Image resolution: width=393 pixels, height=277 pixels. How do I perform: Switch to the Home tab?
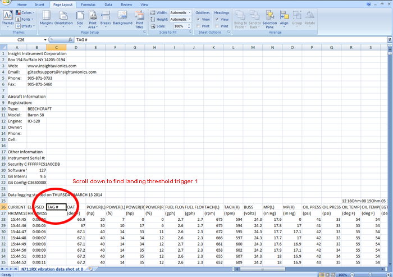[x=22, y=4]
